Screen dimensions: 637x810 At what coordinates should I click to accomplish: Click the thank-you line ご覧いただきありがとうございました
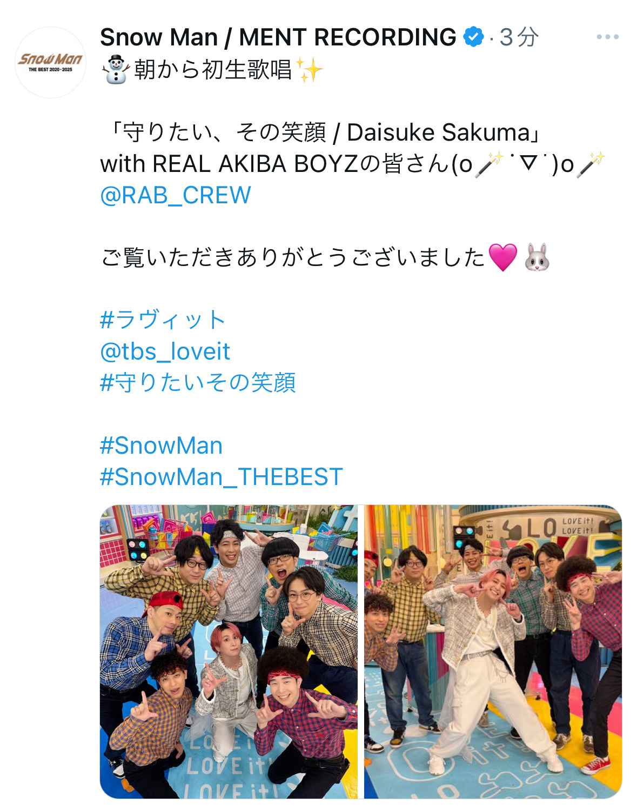(293, 257)
